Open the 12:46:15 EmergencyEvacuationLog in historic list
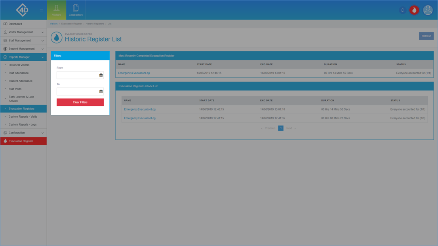Image resolution: width=438 pixels, height=246 pixels. (140, 109)
